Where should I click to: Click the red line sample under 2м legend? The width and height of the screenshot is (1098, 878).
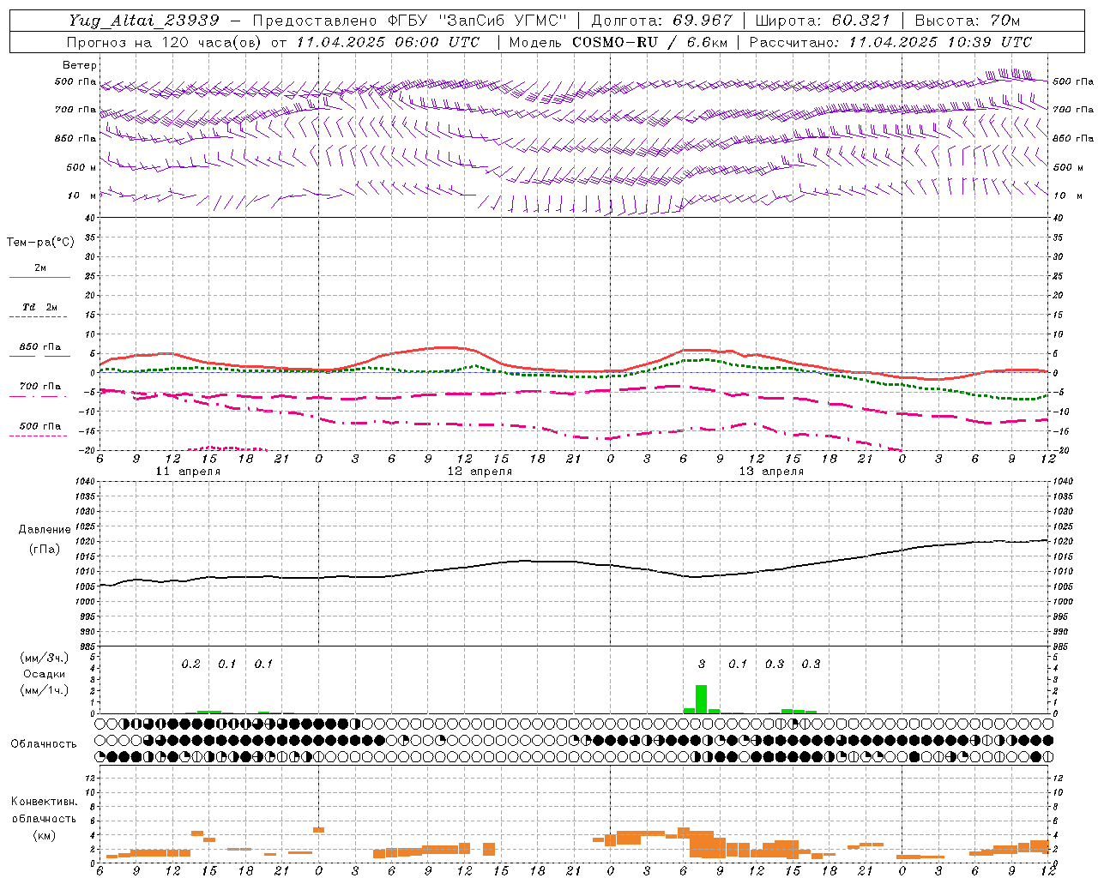pyautogui.click(x=39, y=278)
